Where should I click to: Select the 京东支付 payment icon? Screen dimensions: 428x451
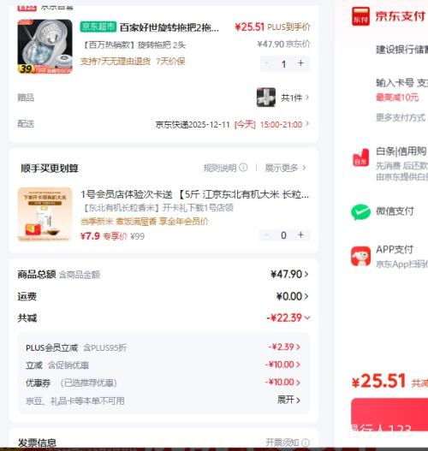360,16
